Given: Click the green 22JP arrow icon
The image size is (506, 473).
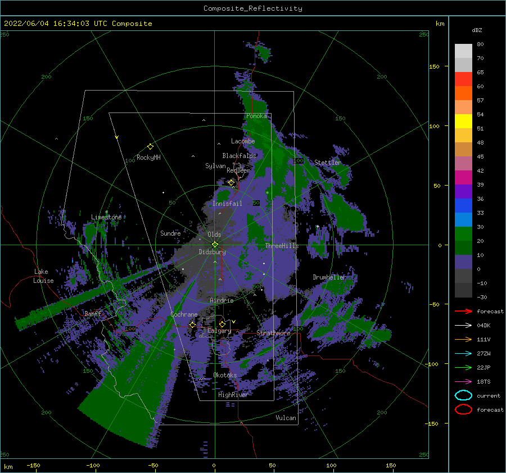Looking at the screenshot, I should 463,367.
